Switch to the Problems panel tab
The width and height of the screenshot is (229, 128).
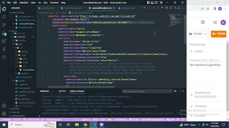click(x=44, y=91)
